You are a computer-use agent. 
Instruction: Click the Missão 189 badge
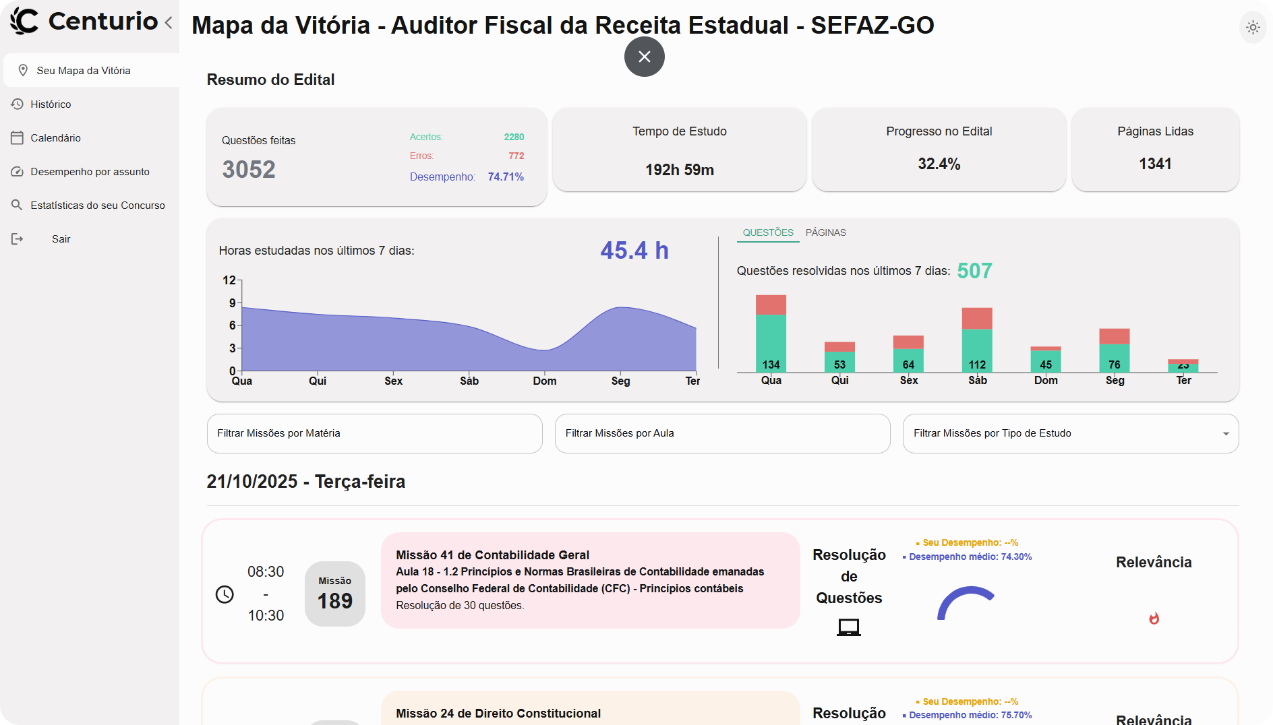pos(335,594)
